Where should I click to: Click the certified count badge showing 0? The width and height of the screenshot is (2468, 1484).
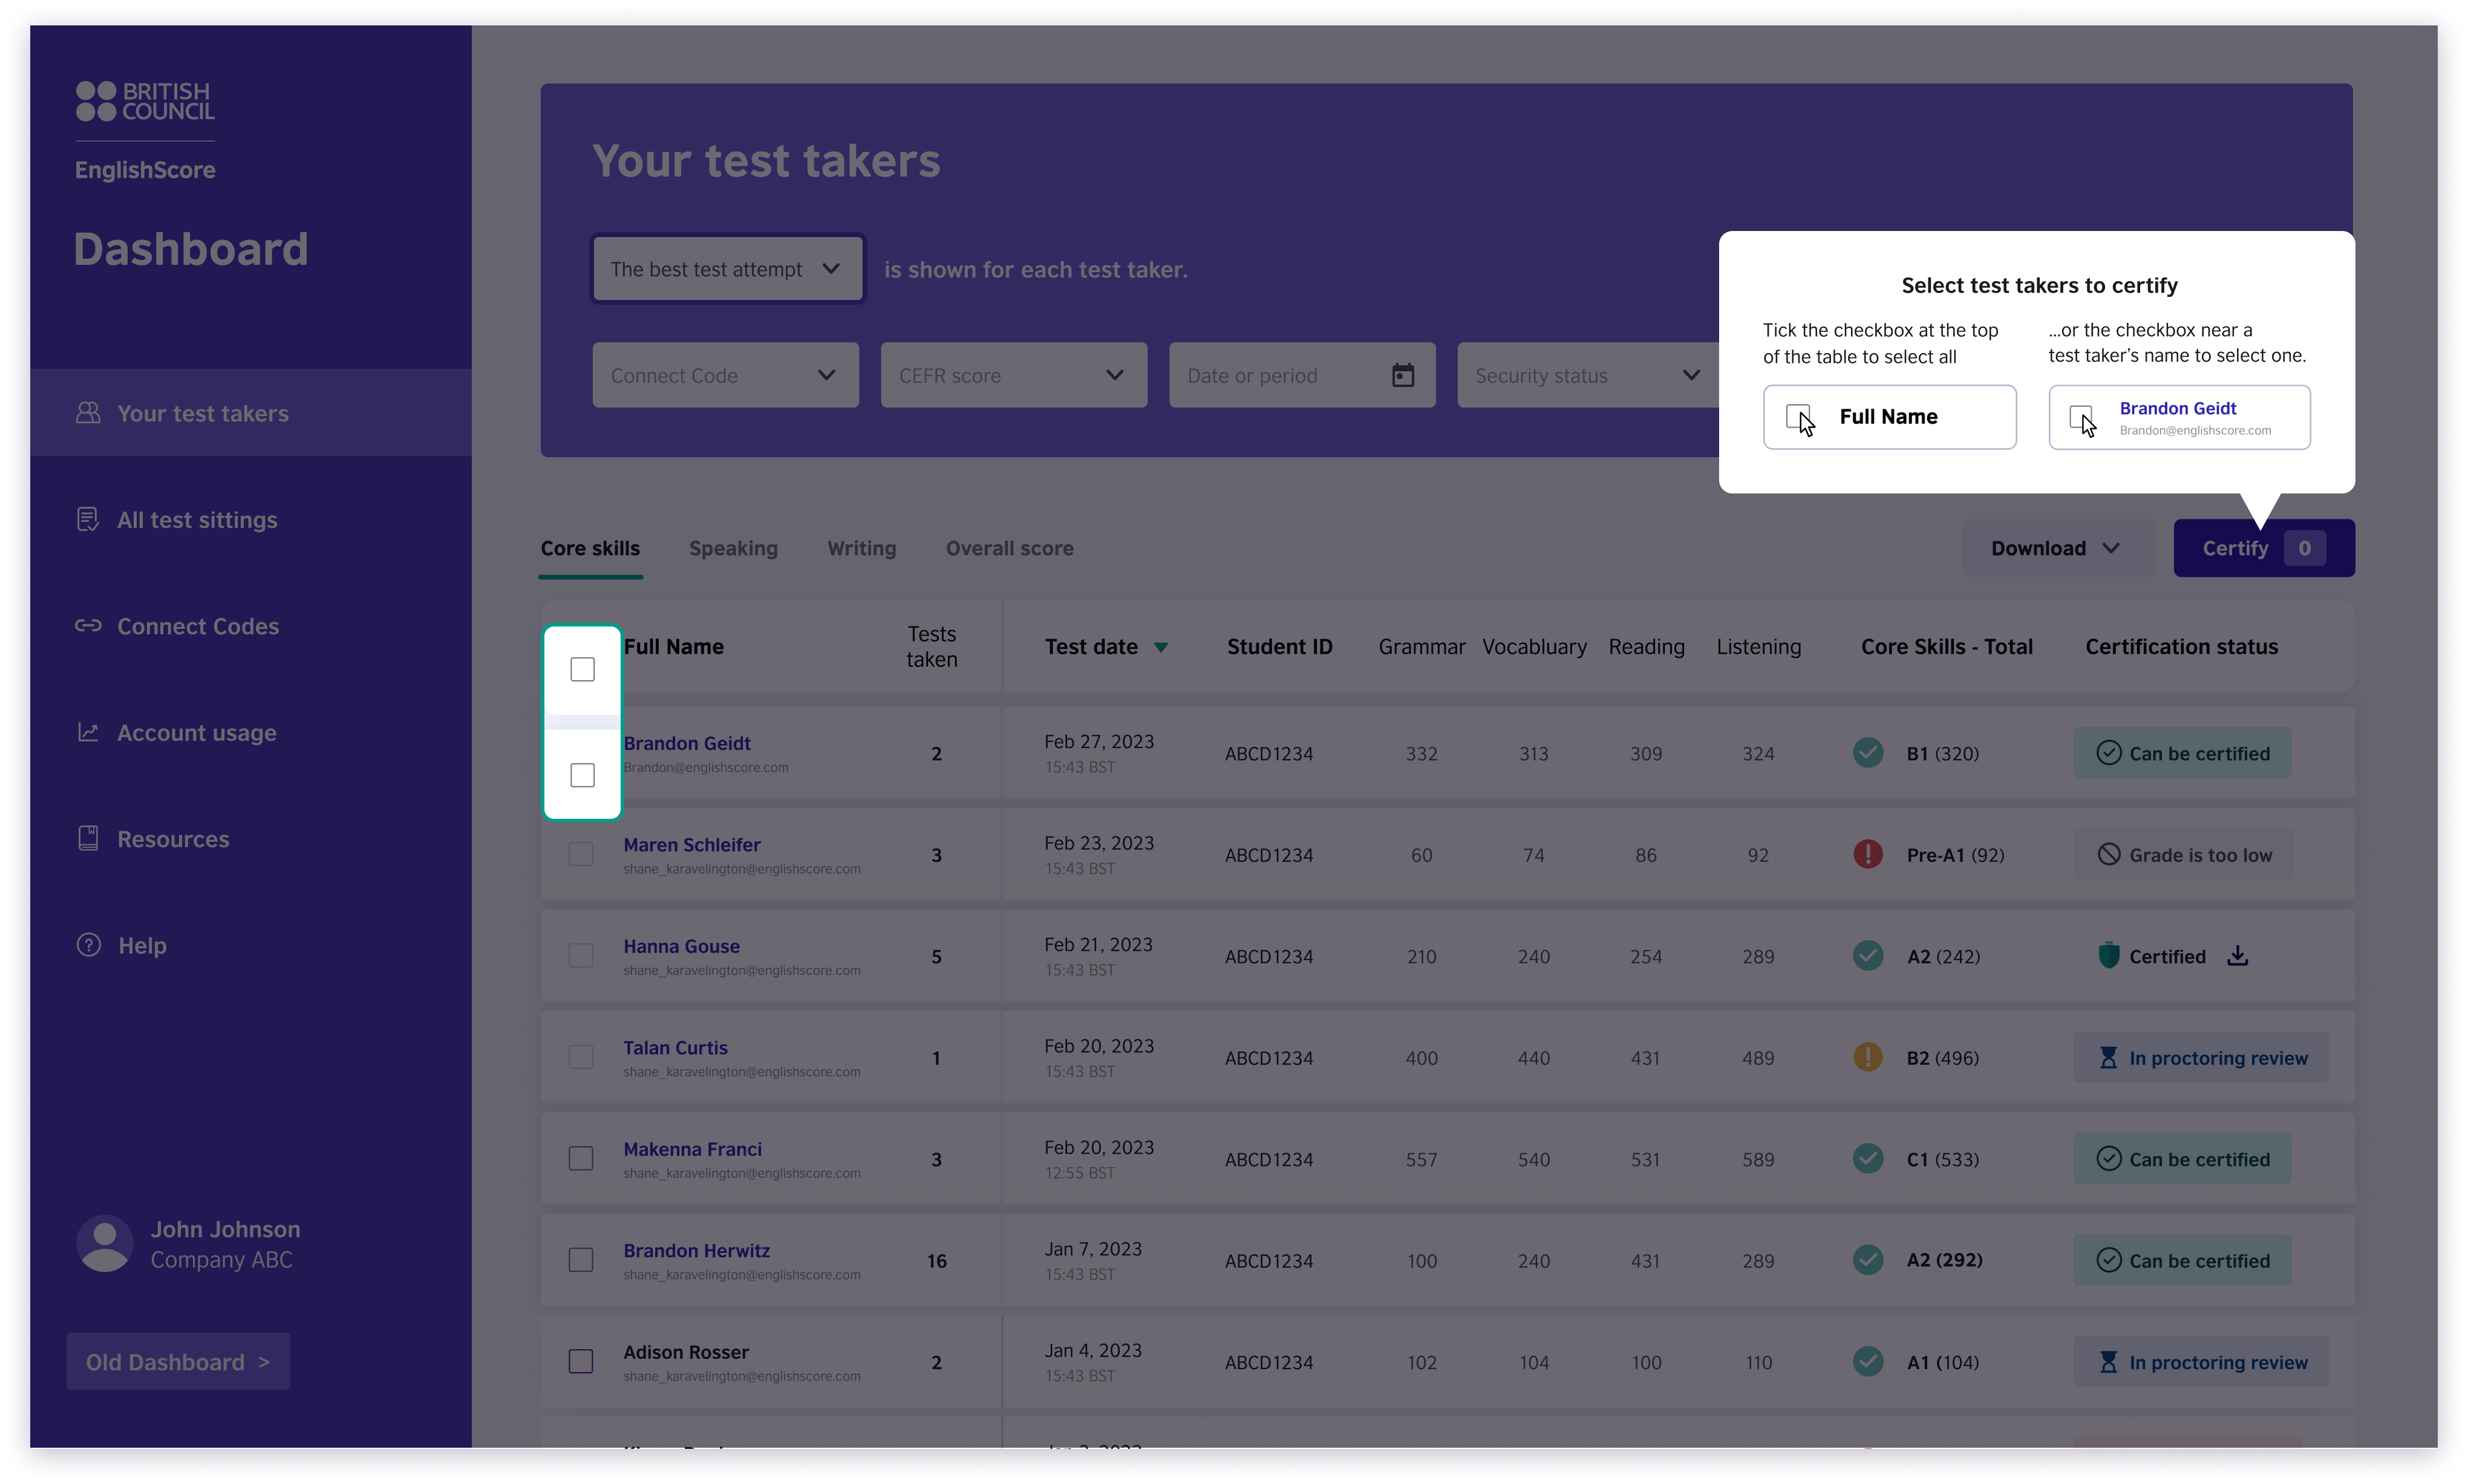tap(2304, 548)
